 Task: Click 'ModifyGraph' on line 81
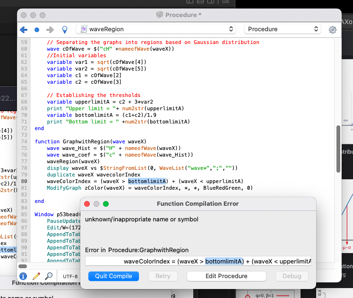[x=64, y=188]
